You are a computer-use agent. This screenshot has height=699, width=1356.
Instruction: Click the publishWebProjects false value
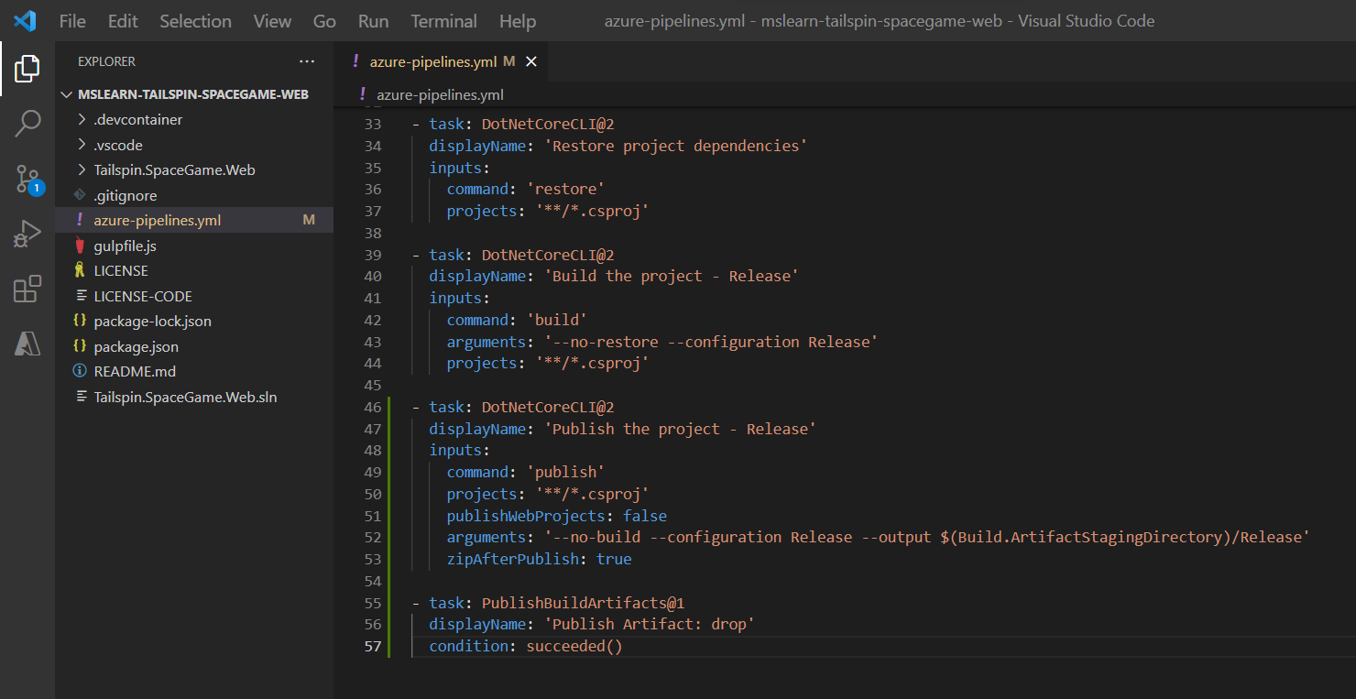tap(645, 516)
